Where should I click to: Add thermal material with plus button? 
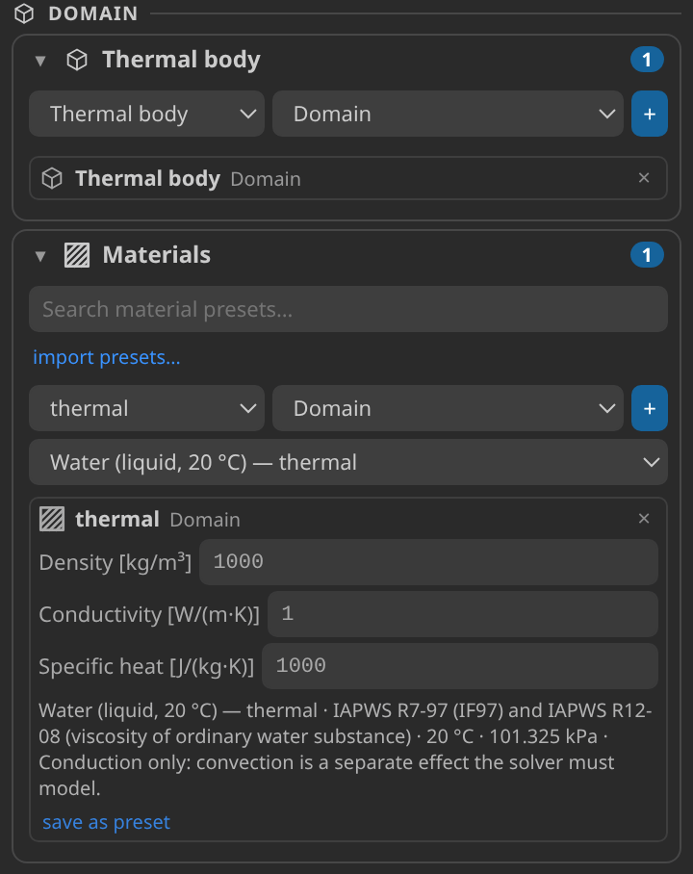(650, 408)
